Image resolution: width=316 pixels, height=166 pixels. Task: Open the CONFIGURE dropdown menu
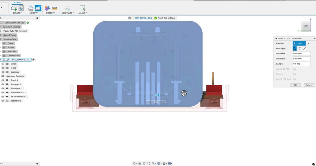coord(68,13)
